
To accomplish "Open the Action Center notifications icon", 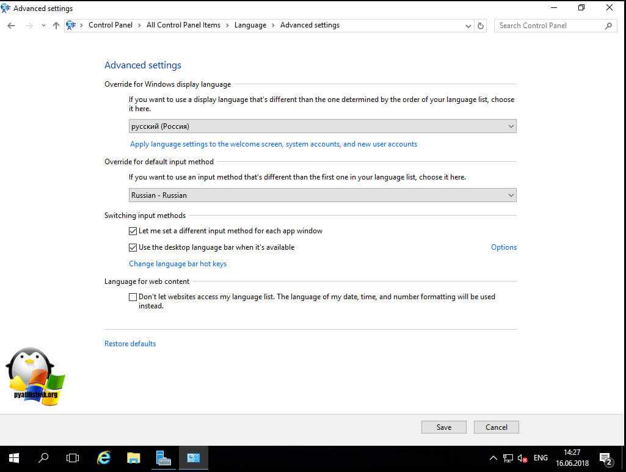I will (605, 458).
